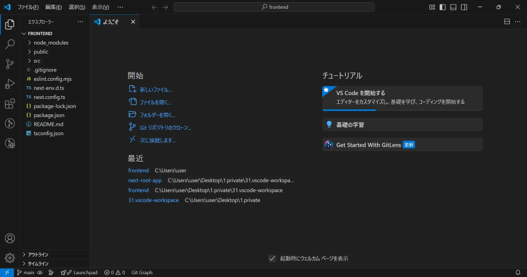This screenshot has height=277, width=527.
Task: Open Git Graph from status bar
Action: coord(142,273)
